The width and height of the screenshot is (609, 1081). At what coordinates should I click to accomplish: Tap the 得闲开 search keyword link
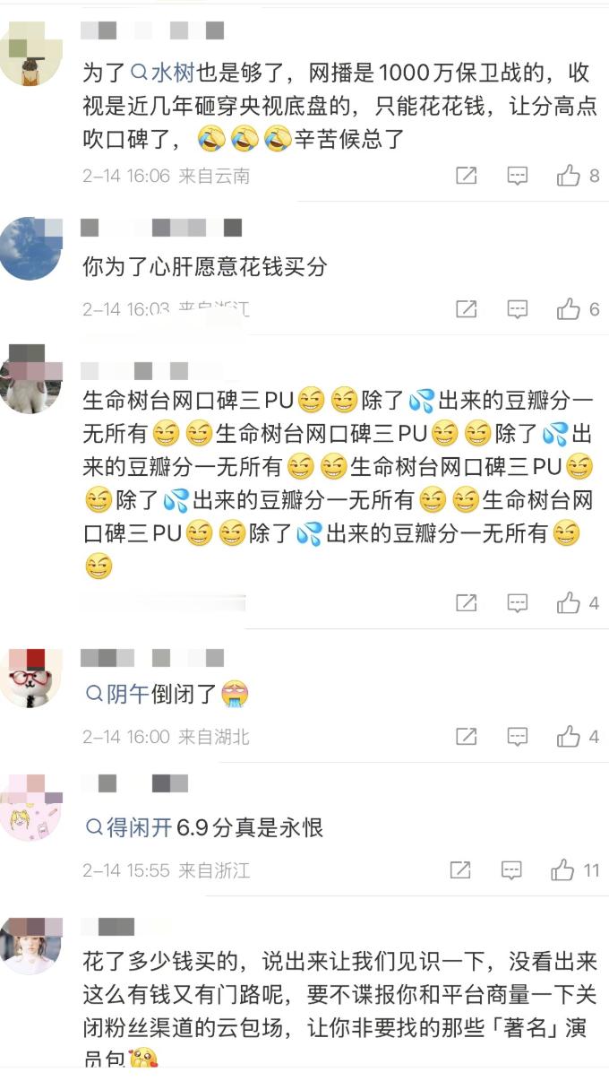click(x=128, y=827)
